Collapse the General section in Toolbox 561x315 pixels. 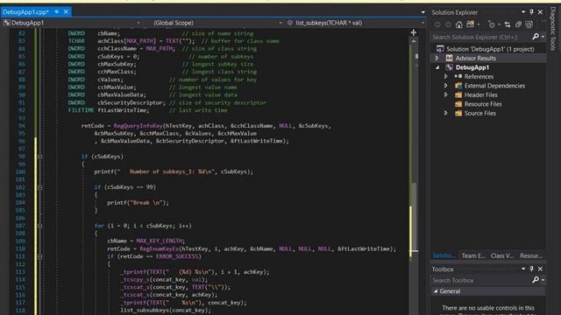pos(436,291)
